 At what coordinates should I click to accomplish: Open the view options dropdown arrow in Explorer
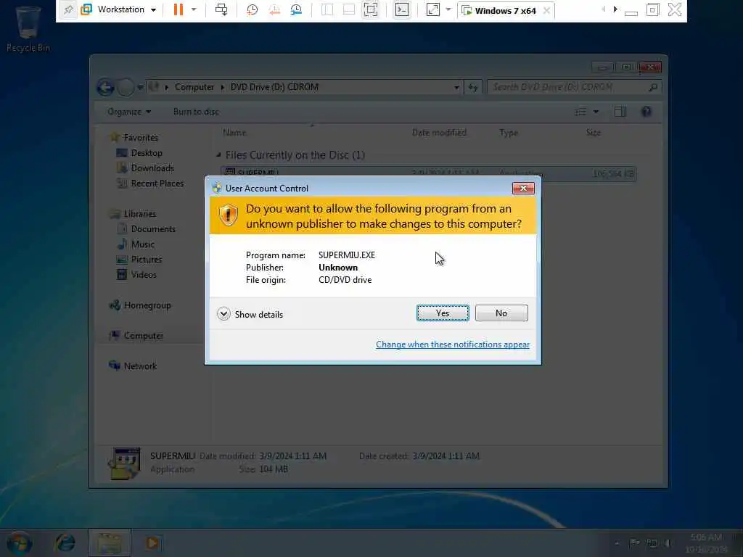pyautogui.click(x=596, y=112)
